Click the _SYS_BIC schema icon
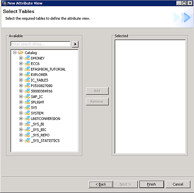Screen dimensions: 194x193 click(27, 129)
